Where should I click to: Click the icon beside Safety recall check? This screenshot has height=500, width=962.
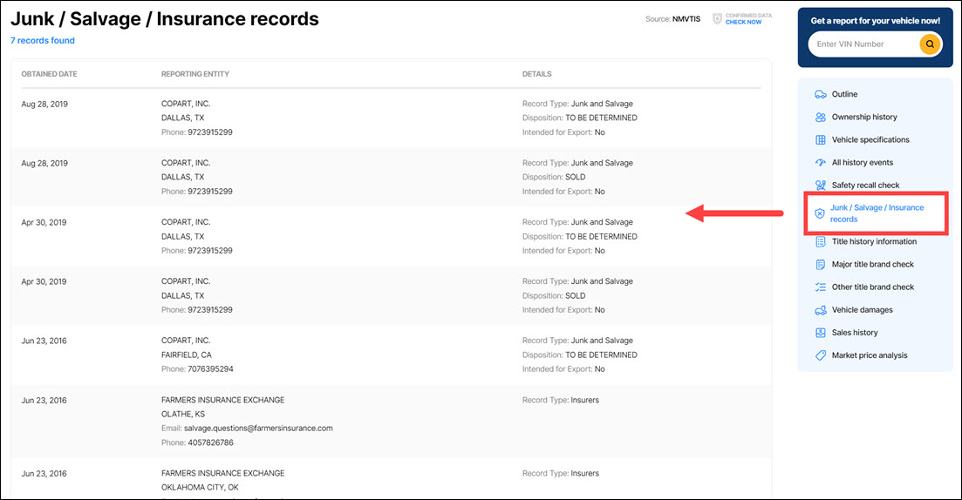[820, 185]
